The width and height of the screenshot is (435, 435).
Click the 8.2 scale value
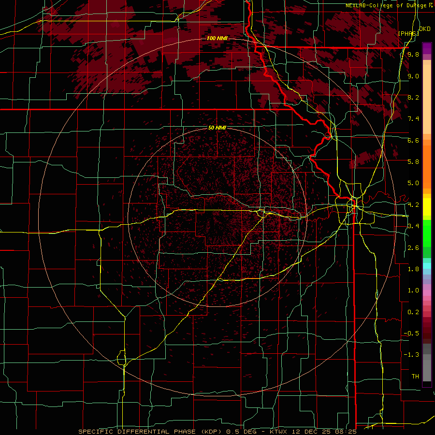point(413,97)
